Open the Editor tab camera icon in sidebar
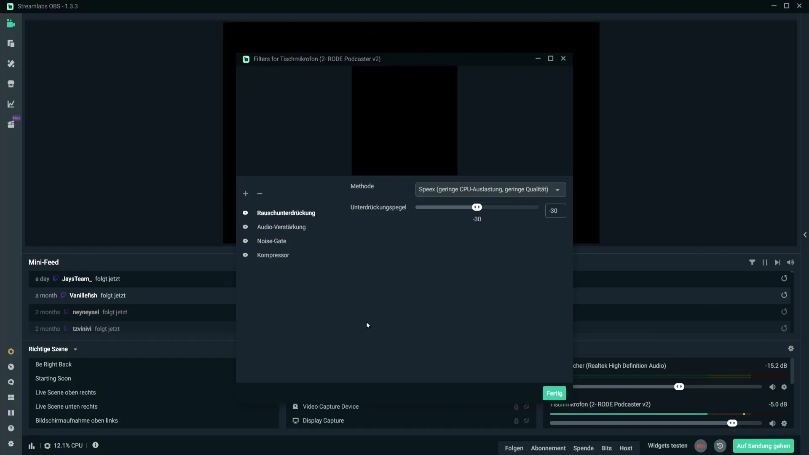The image size is (809, 455). coord(11,24)
